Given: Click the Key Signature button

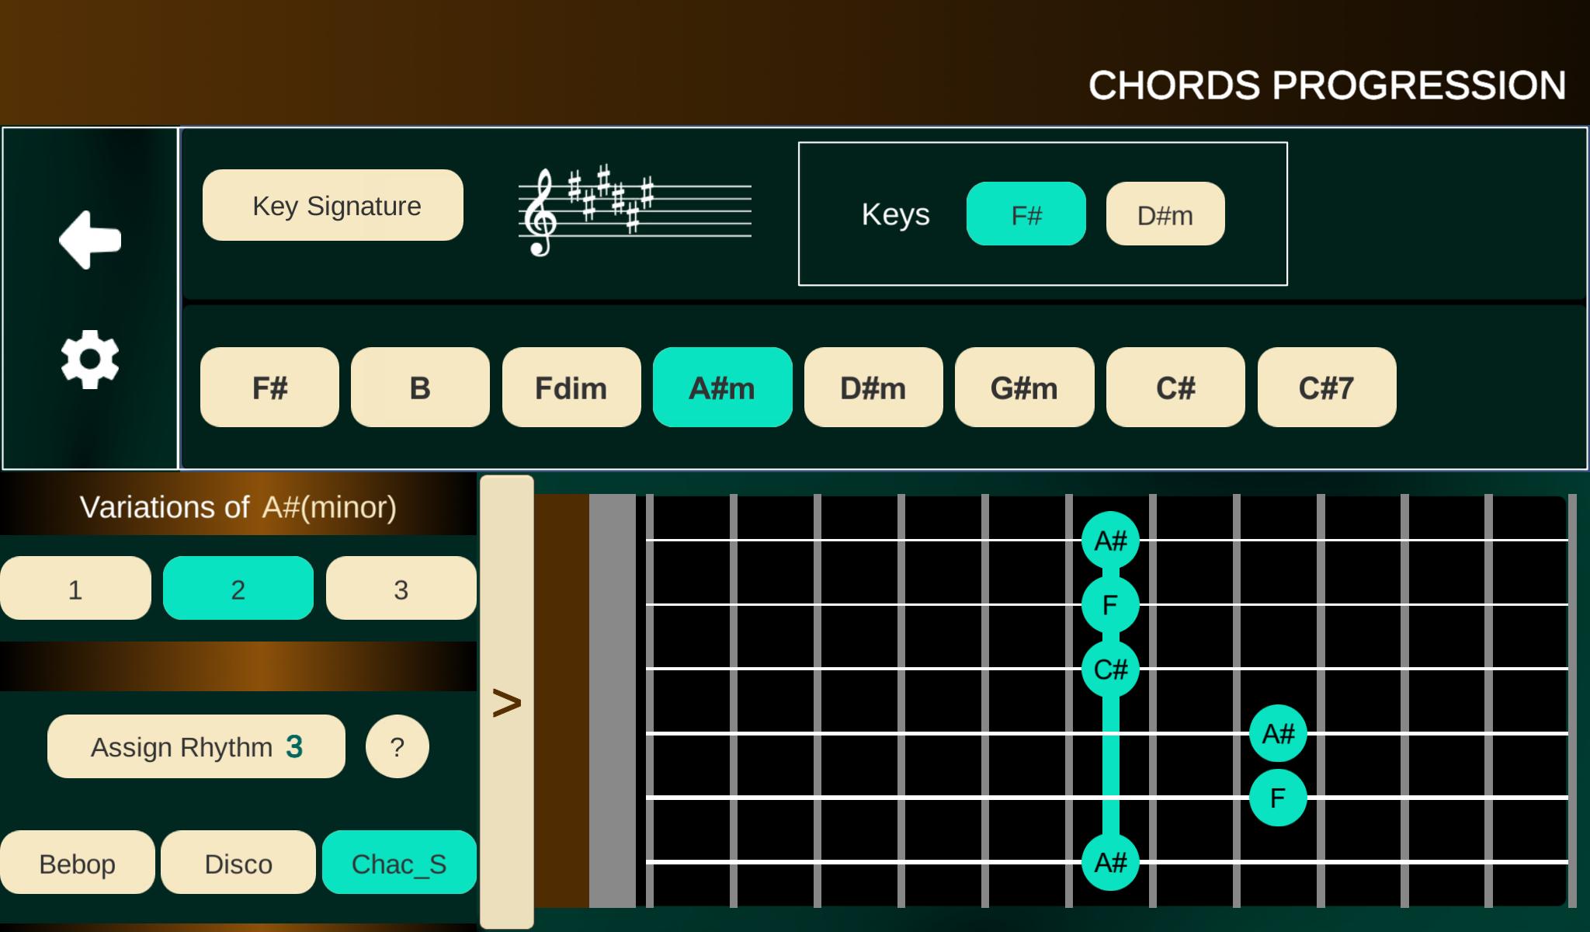Looking at the screenshot, I should (x=333, y=205).
